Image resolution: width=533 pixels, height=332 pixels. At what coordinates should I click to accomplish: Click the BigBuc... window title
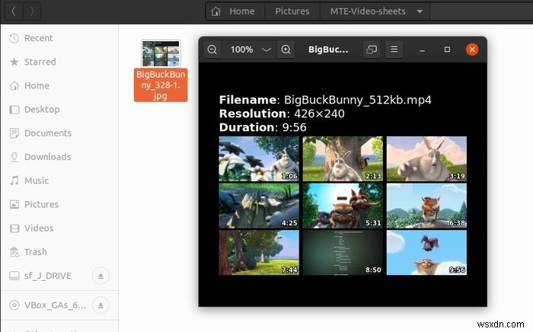coord(328,49)
